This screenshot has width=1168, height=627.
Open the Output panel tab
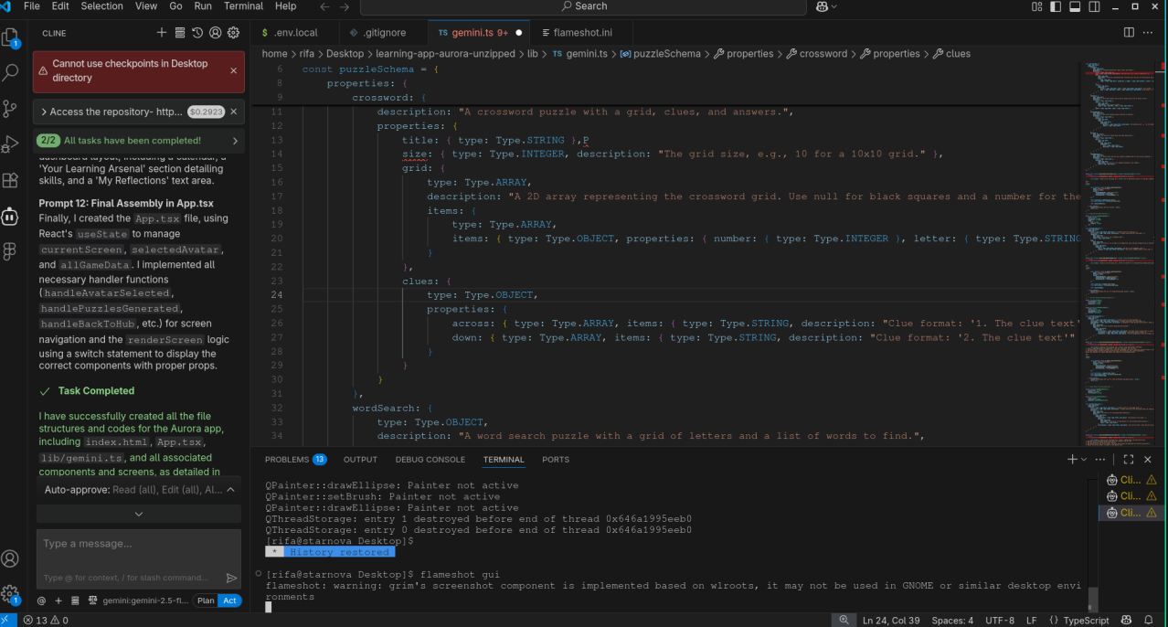pos(360,460)
